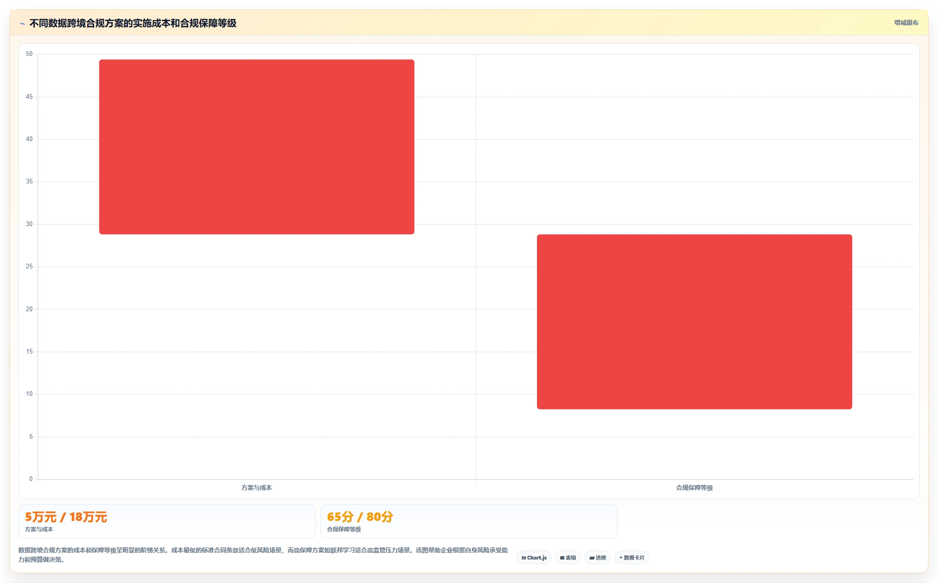The width and height of the screenshot is (938, 583).
Task: Select the 5万元 / 18万元 data card
Action: 167,521
